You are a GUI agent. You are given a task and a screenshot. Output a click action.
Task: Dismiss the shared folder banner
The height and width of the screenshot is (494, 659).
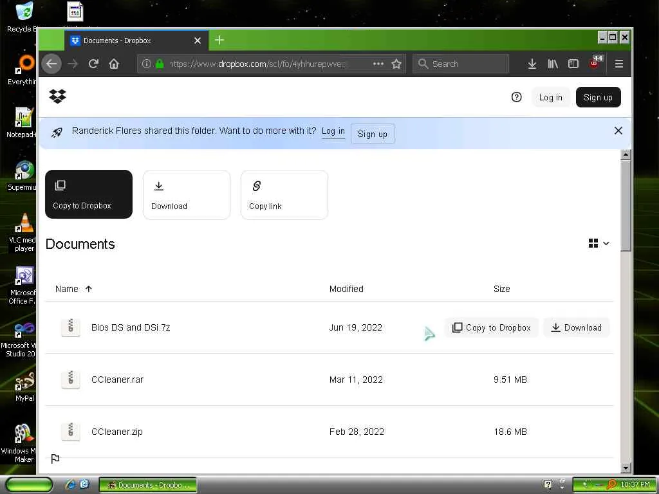pyautogui.click(x=618, y=131)
